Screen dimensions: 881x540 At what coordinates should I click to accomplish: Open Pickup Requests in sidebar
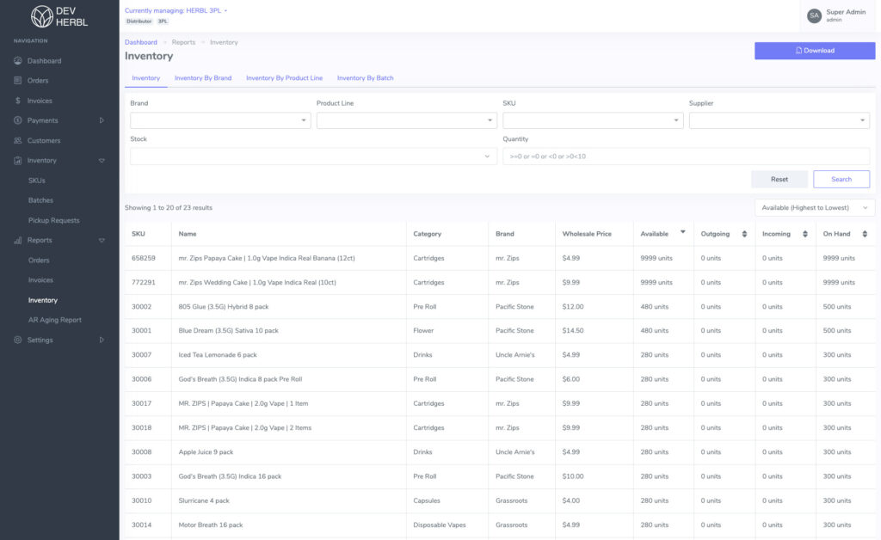pyautogui.click(x=54, y=220)
